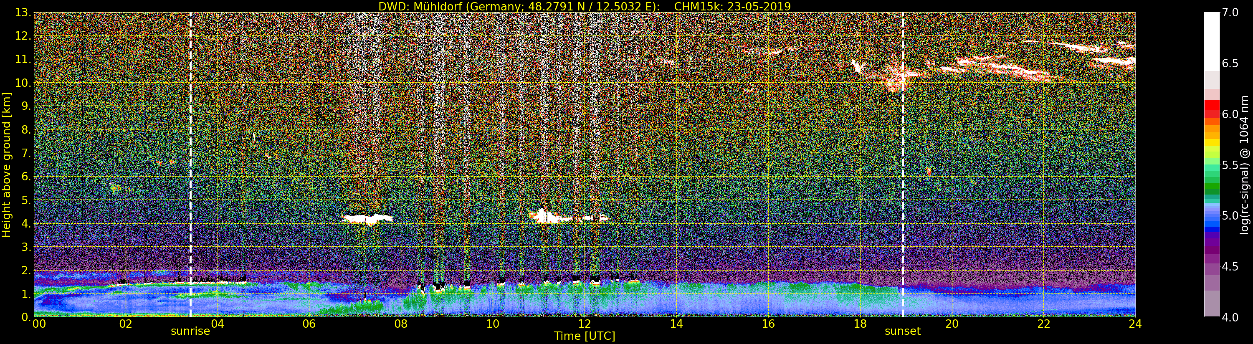
Task: Click time-axis tick label '04'
Action: [x=218, y=324]
